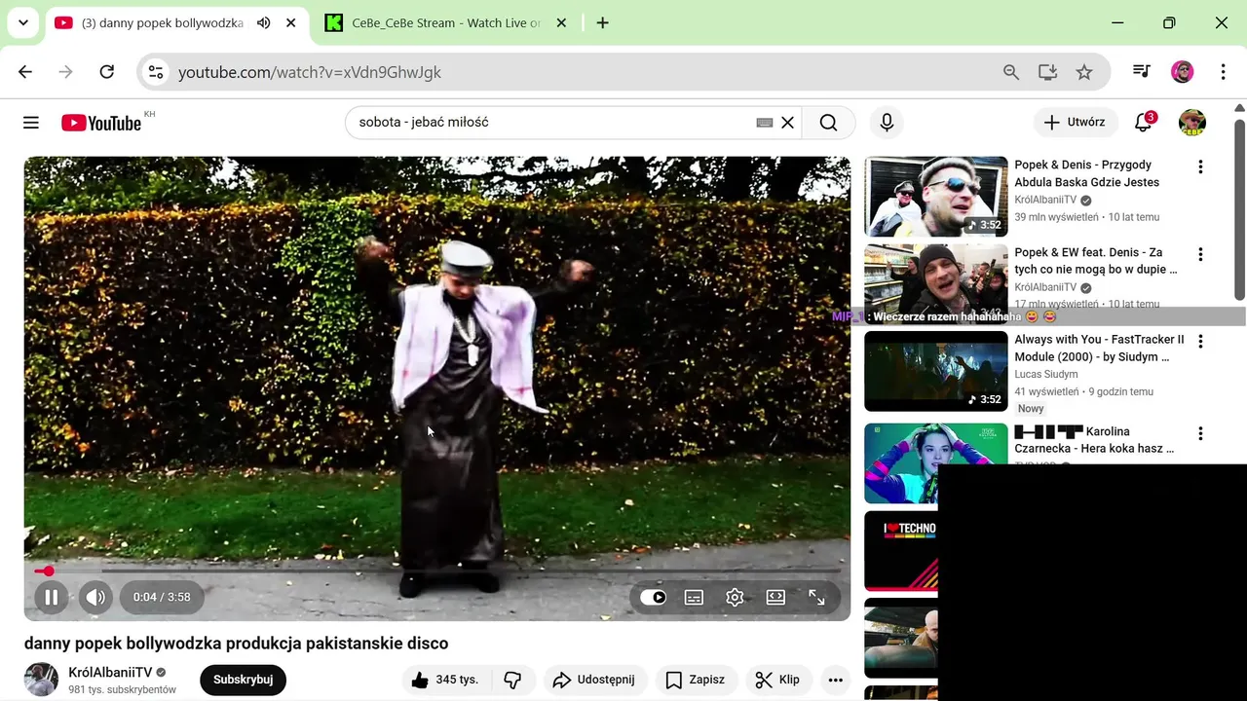The height and width of the screenshot is (701, 1247).
Task: Create a clip with Klip button
Action: pyautogui.click(x=778, y=680)
